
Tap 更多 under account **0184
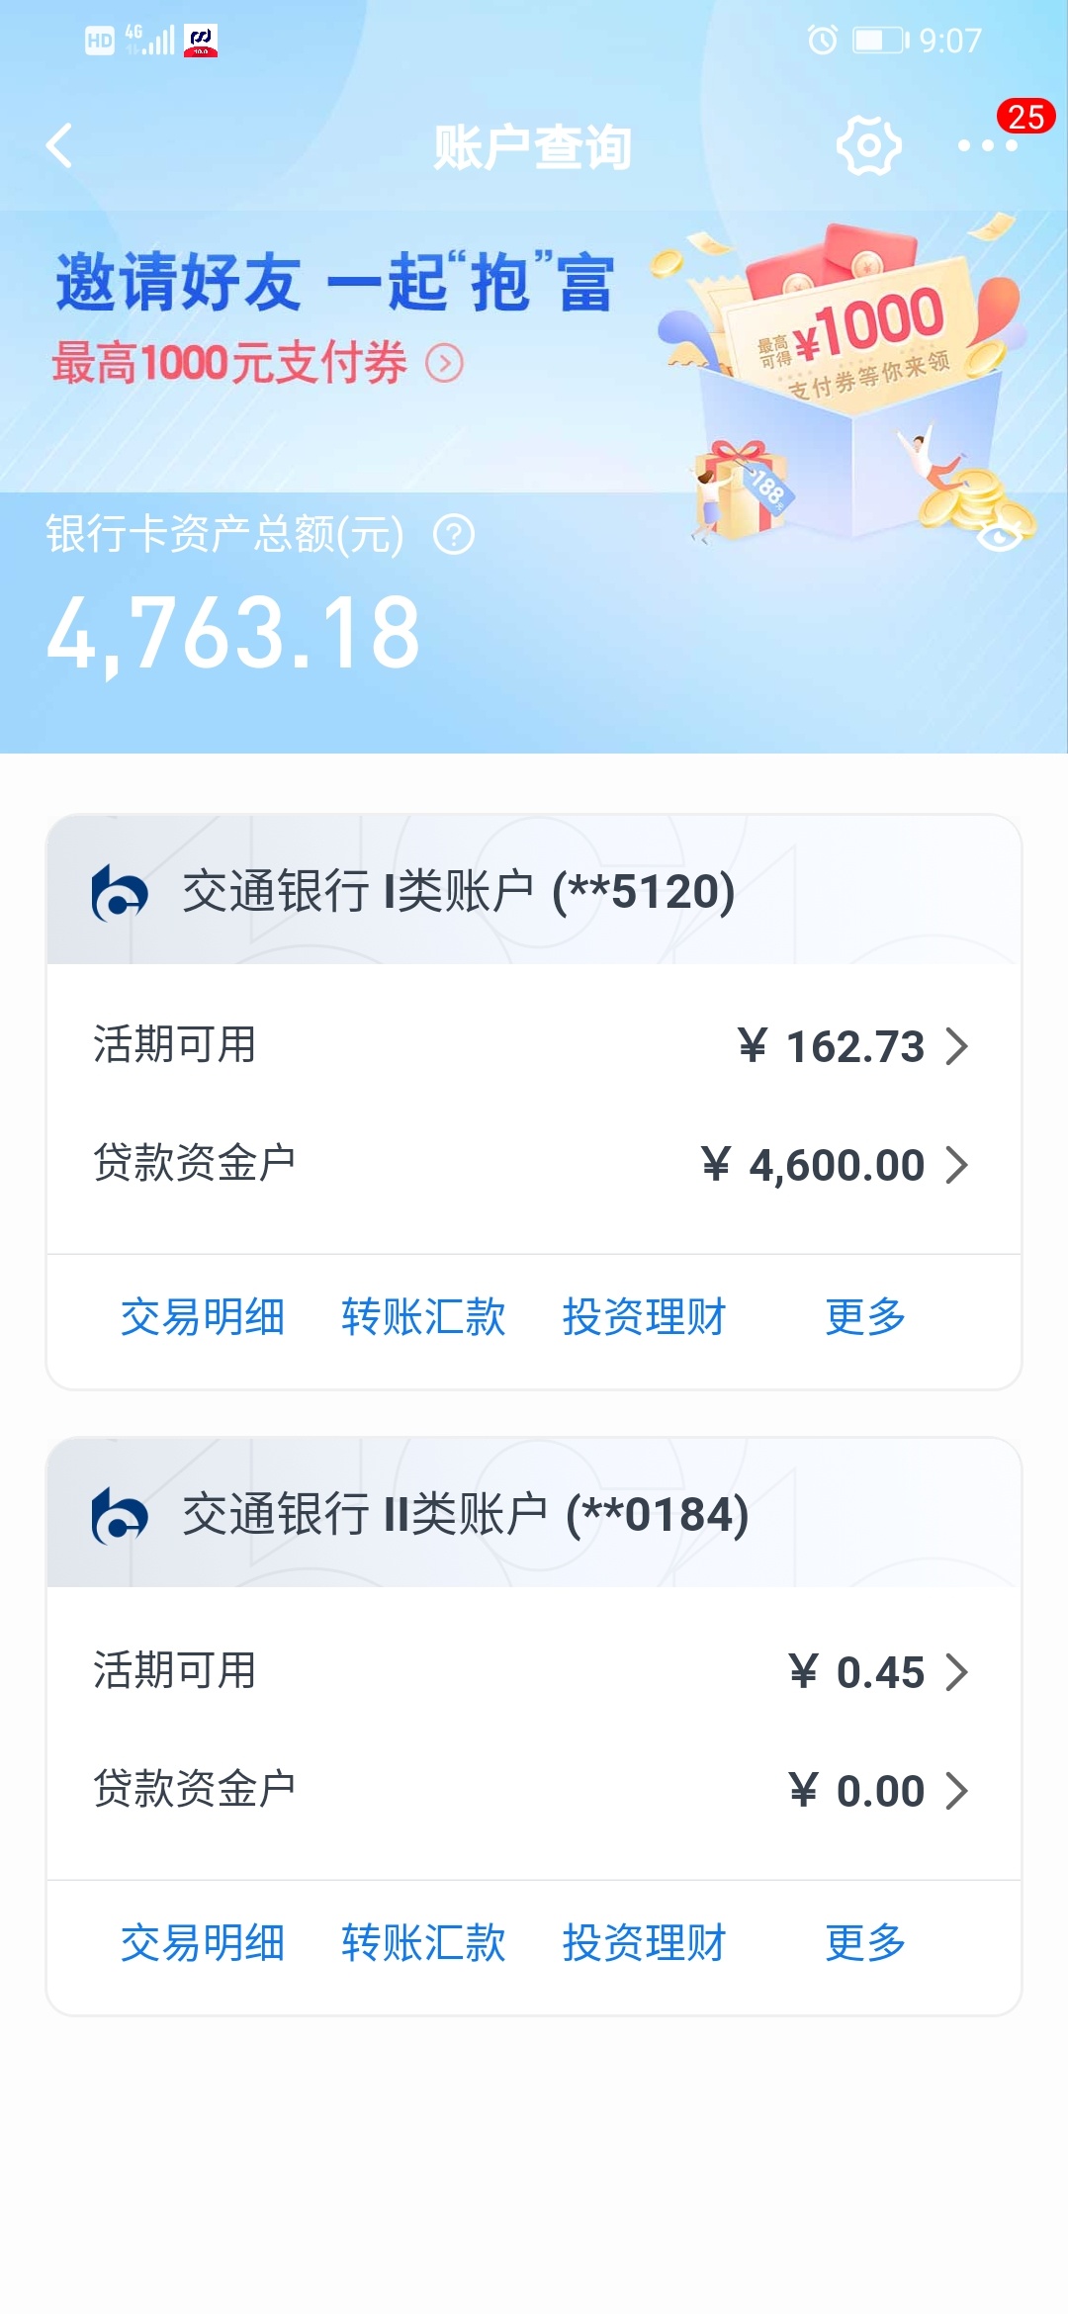pyautogui.click(x=865, y=1943)
